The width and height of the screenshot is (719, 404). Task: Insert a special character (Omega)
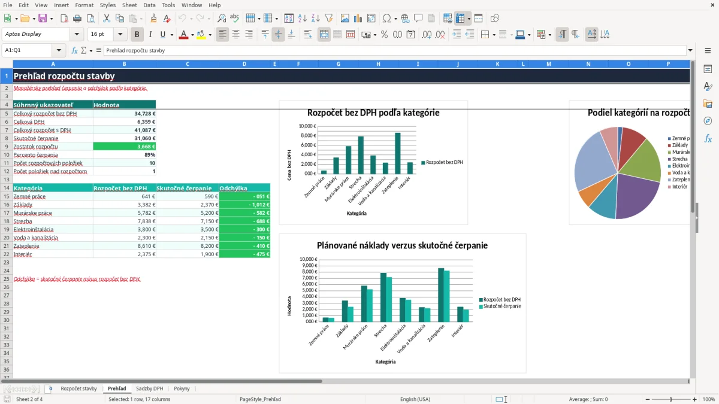pyautogui.click(x=386, y=19)
